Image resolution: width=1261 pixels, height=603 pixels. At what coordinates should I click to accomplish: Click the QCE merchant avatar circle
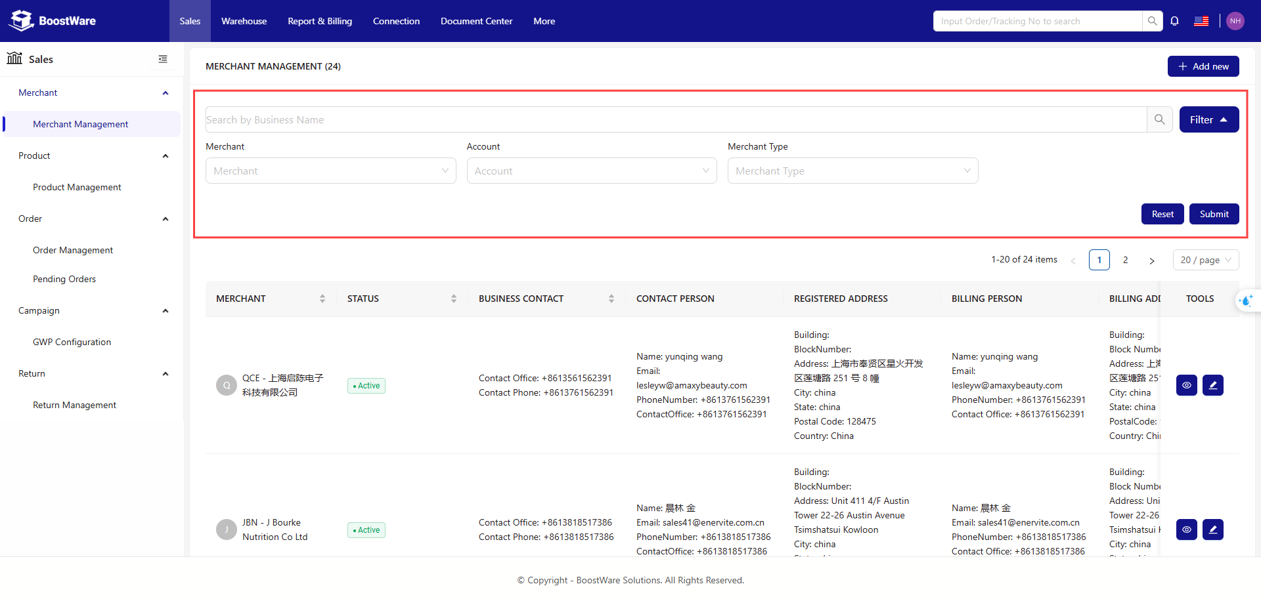tap(227, 385)
